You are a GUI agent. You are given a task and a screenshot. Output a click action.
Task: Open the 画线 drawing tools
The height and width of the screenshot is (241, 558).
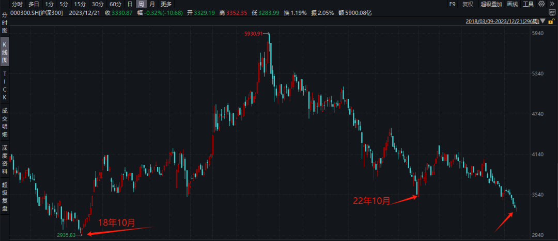(x=512, y=4)
